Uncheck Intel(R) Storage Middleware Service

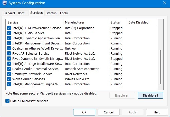[x=9, y=64]
